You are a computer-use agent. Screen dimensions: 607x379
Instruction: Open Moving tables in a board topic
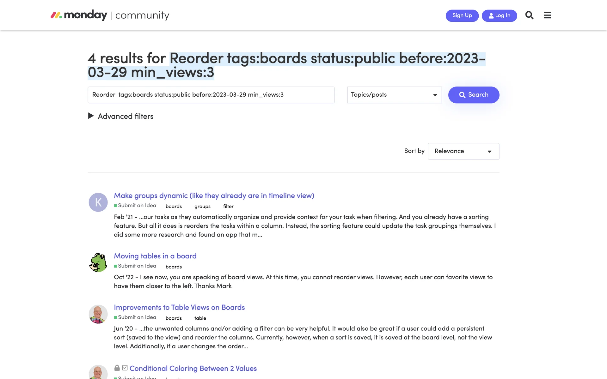click(155, 256)
